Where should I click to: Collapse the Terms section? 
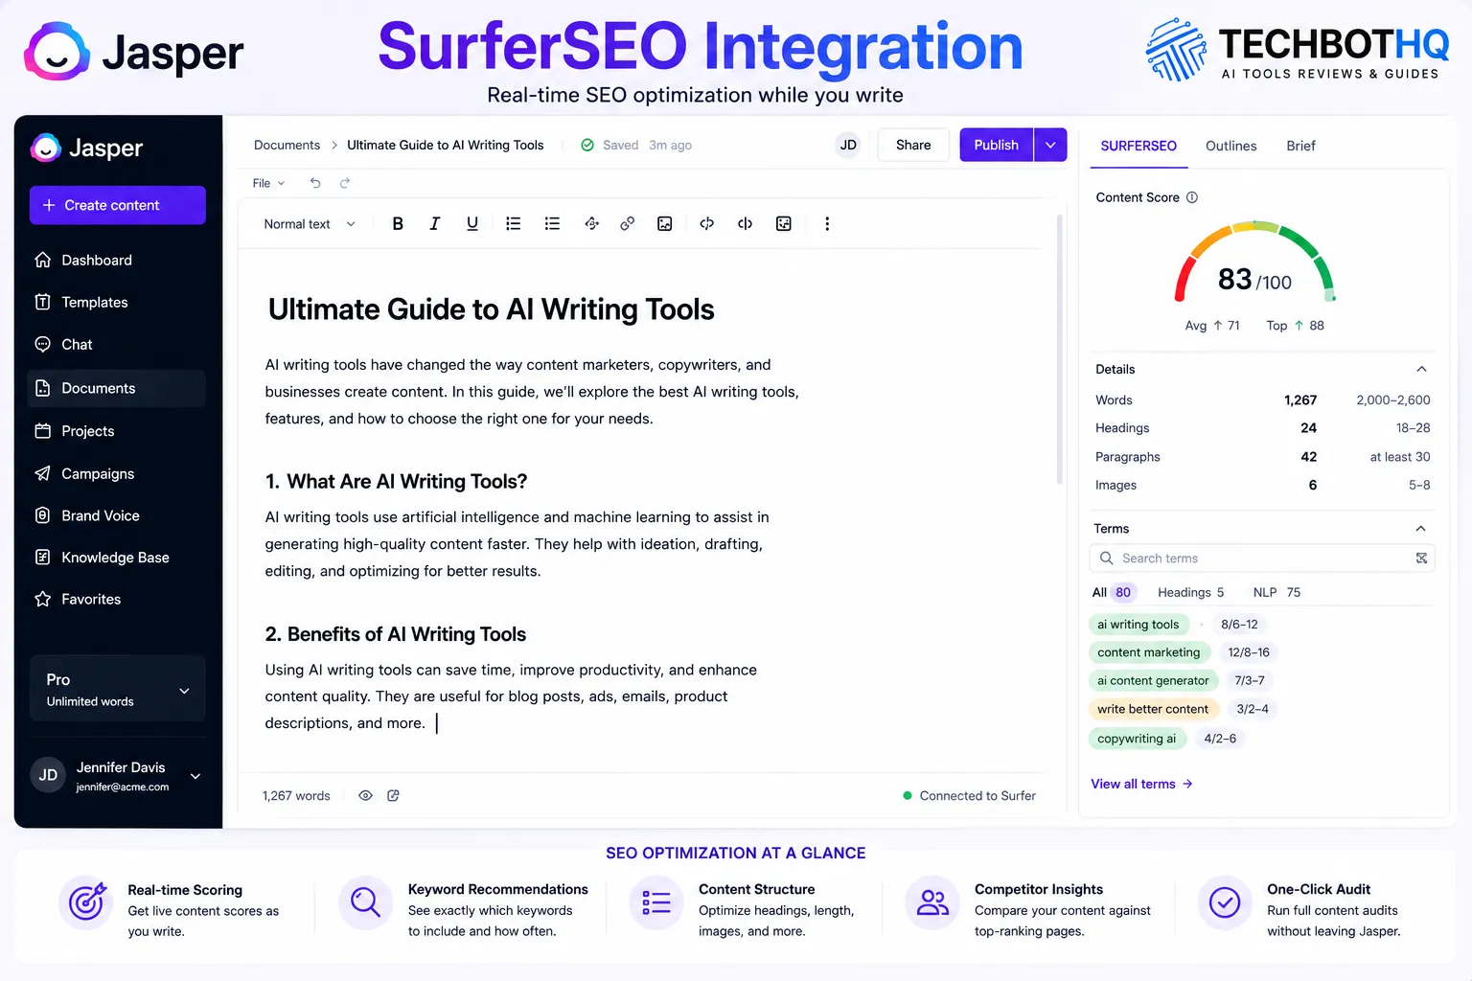pyautogui.click(x=1420, y=528)
